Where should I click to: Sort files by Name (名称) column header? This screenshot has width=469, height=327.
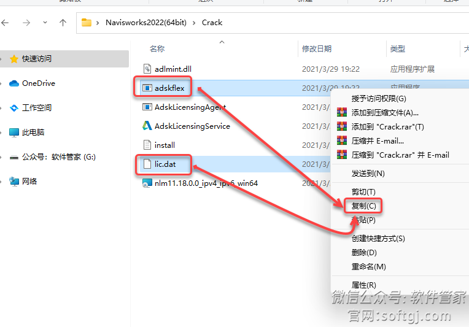pyautogui.click(x=157, y=48)
